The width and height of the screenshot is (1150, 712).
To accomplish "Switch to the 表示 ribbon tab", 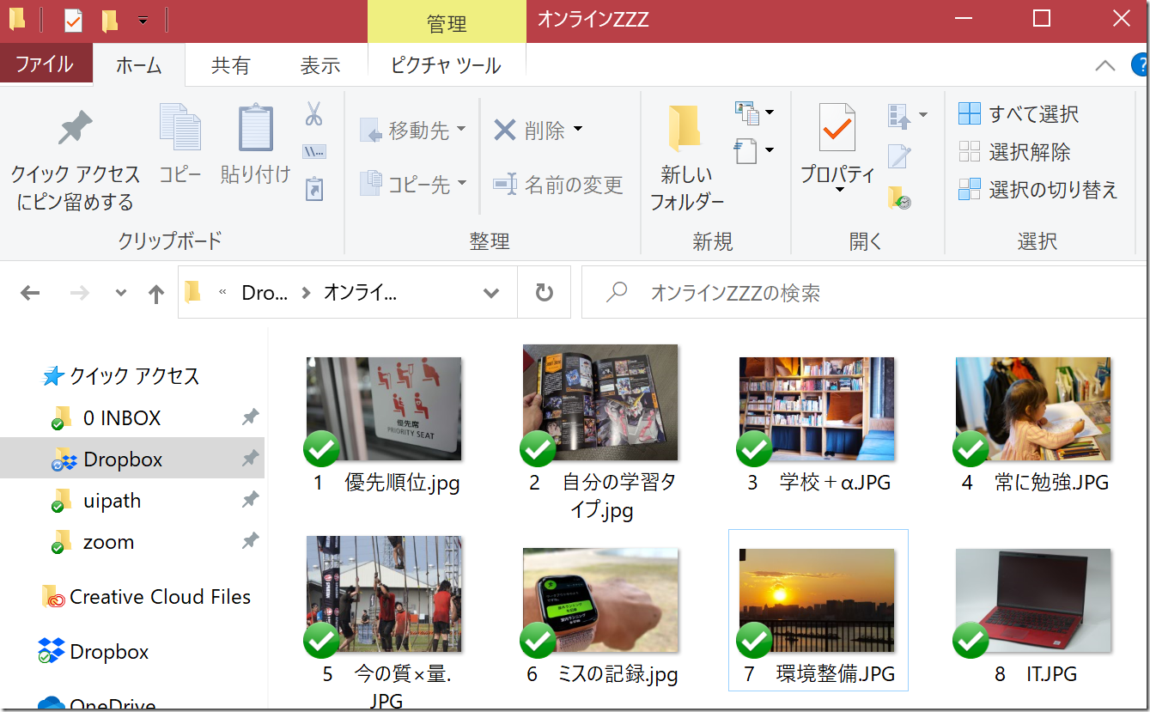I will (320, 65).
